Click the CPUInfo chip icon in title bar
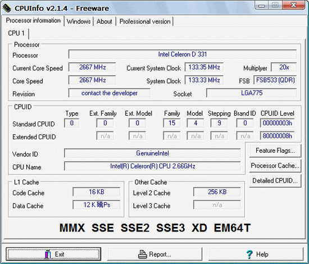The width and height of the screenshot is (309, 264). [7, 8]
